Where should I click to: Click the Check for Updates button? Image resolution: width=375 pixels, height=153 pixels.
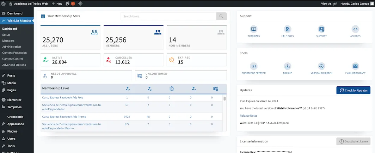[x=353, y=90]
